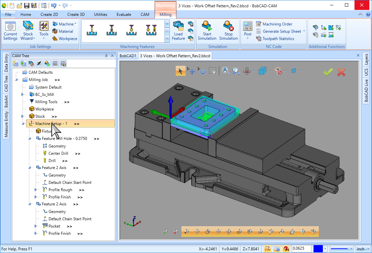Click the red X cancel icon in viewport
Screen dimensions: 372x253
point(341,72)
